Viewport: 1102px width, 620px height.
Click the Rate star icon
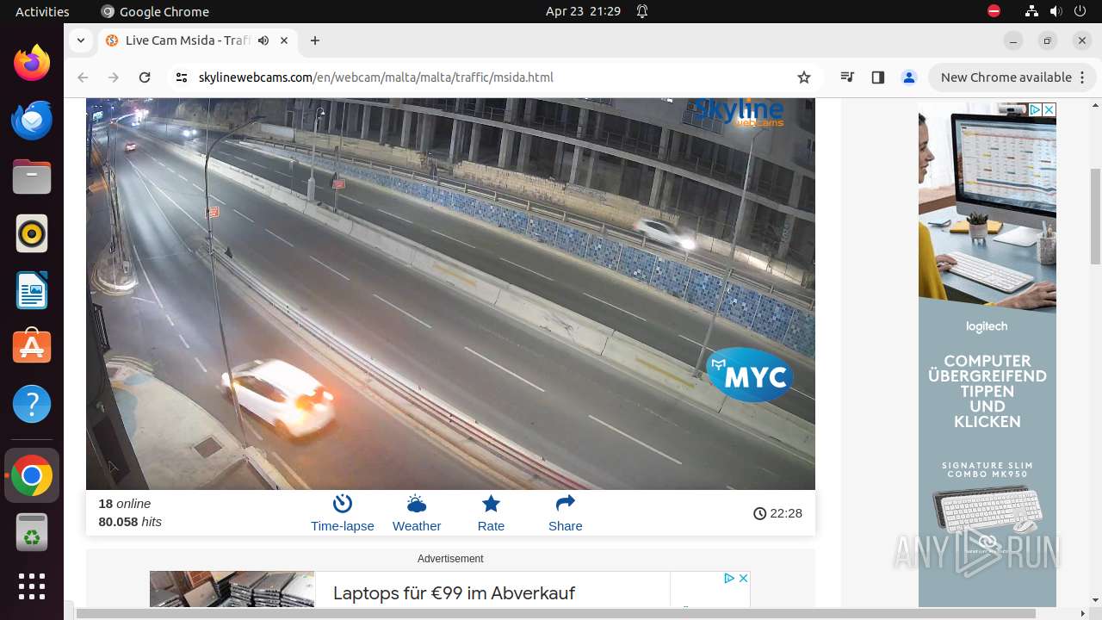491,503
